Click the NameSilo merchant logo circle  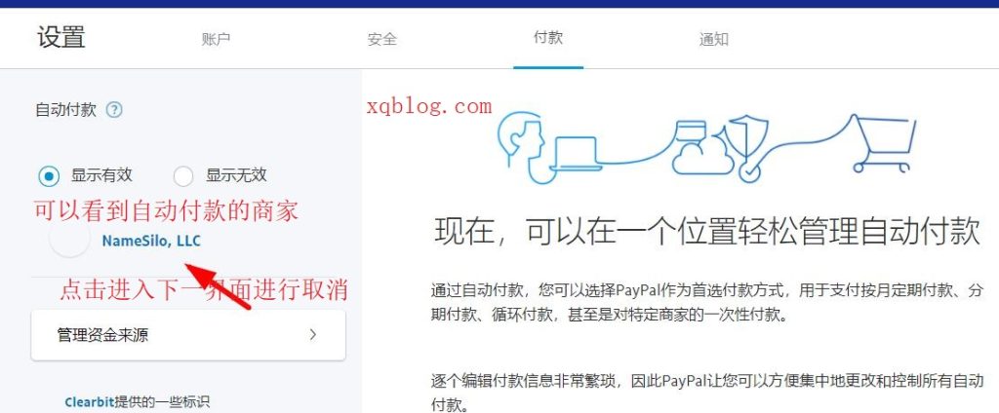click(69, 241)
